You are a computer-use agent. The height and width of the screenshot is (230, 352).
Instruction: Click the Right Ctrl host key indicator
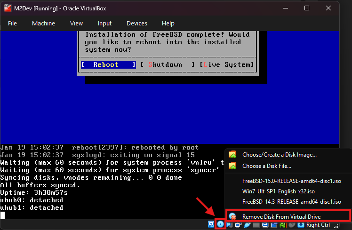(319, 225)
